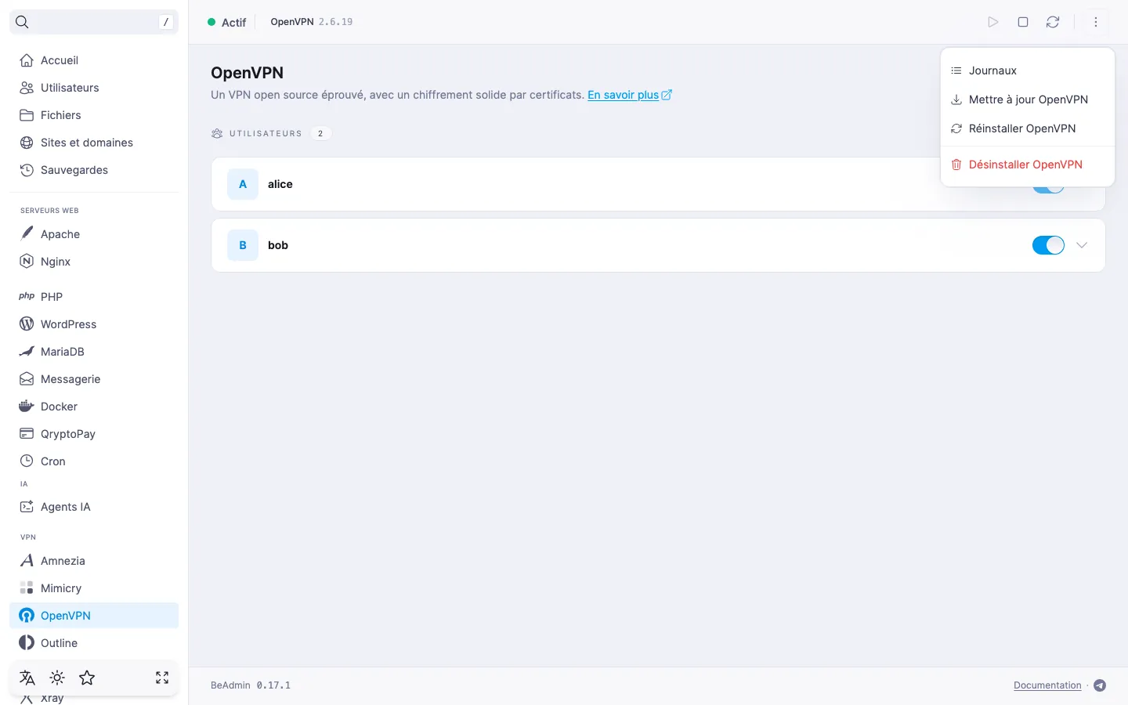The width and height of the screenshot is (1128, 705).
Task: Toggle light theme sun icon
Action: tap(57, 678)
